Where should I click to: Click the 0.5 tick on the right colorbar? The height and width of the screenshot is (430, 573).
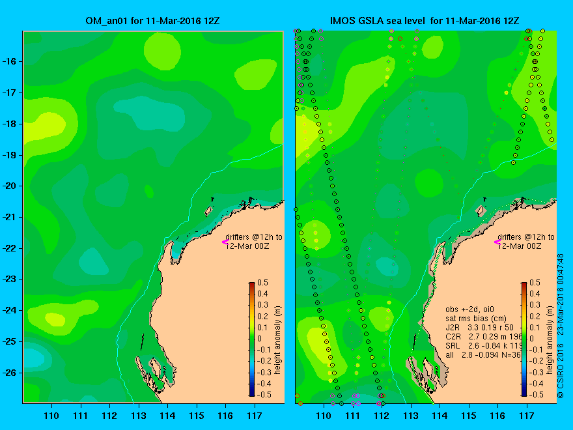(x=535, y=283)
